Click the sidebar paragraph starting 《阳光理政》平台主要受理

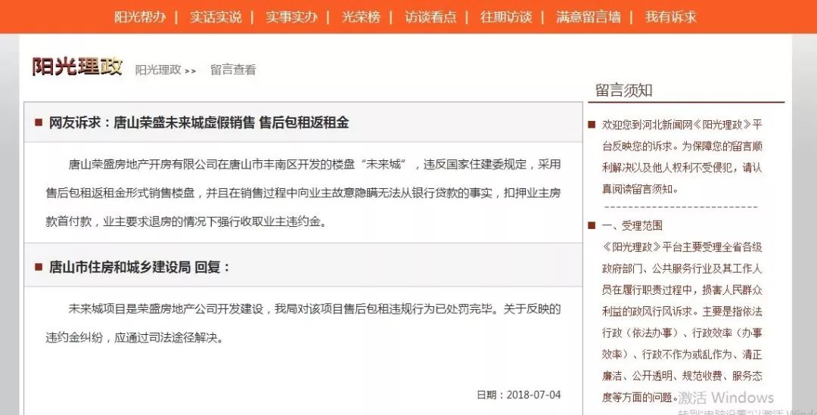682,322
